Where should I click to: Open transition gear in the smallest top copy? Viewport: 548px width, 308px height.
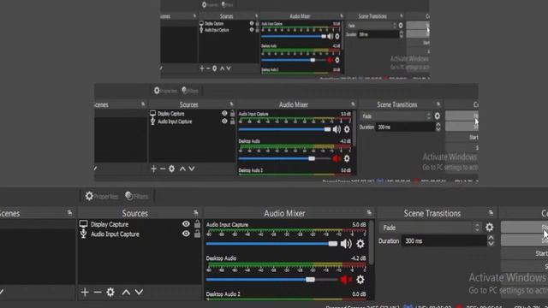click(401, 26)
